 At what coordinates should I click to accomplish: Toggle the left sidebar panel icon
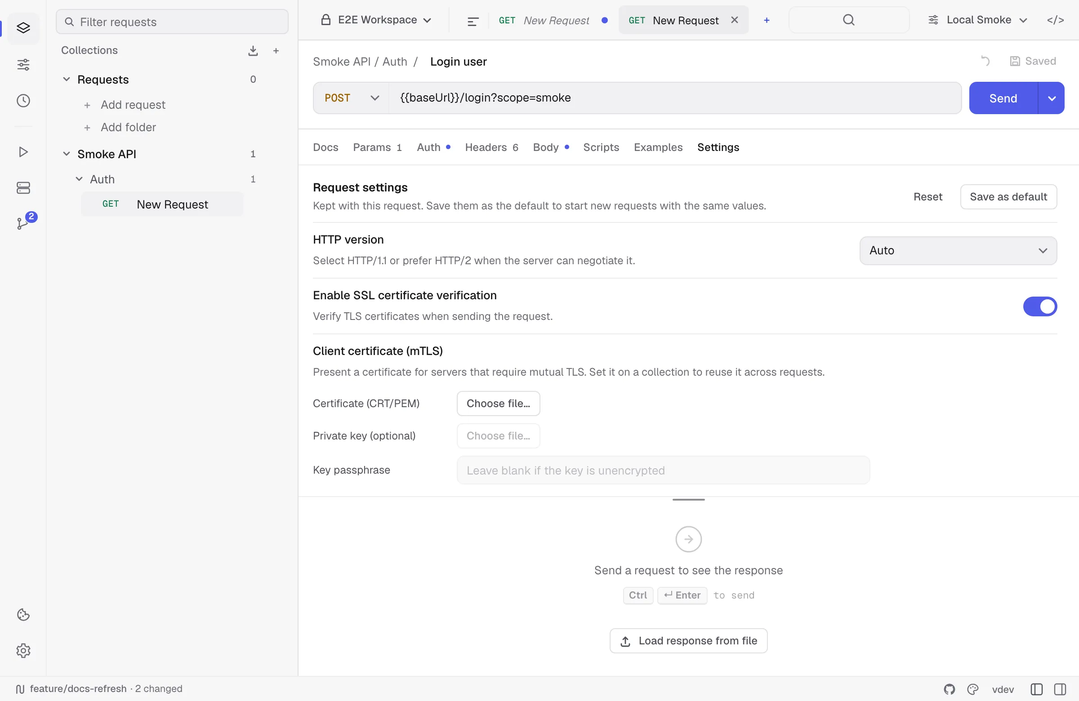(1036, 689)
